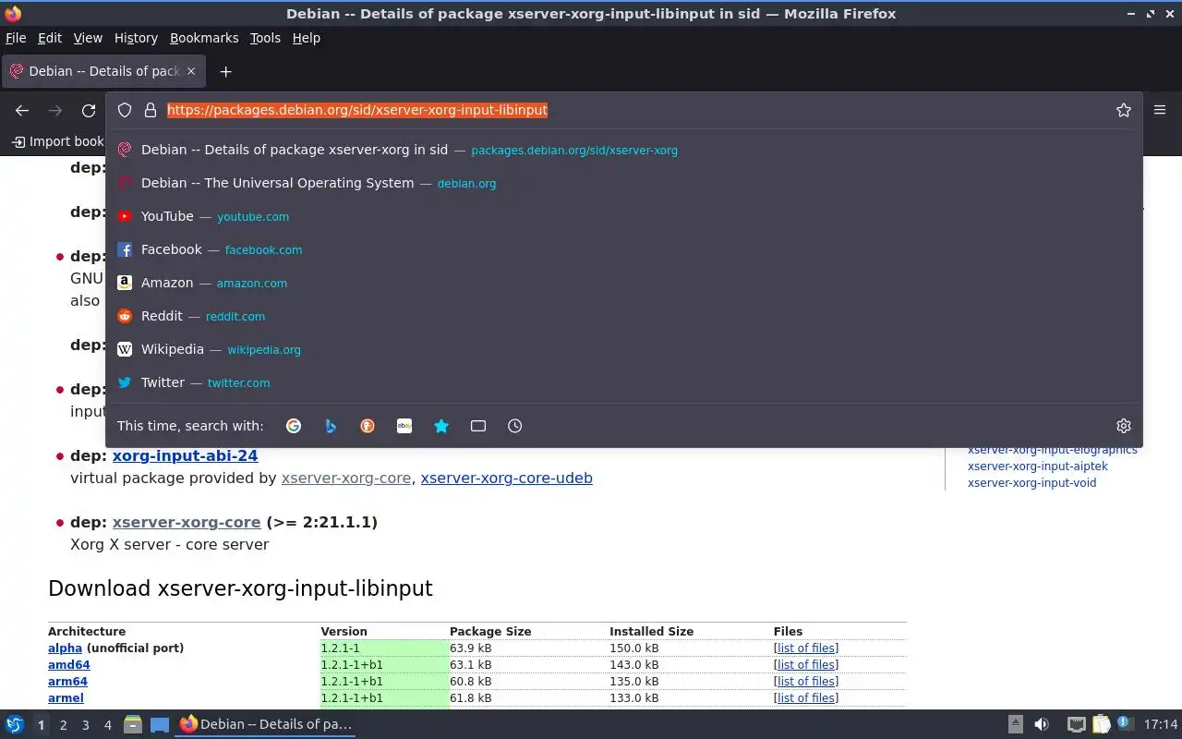Open the file manager from the taskbar

tap(133, 724)
